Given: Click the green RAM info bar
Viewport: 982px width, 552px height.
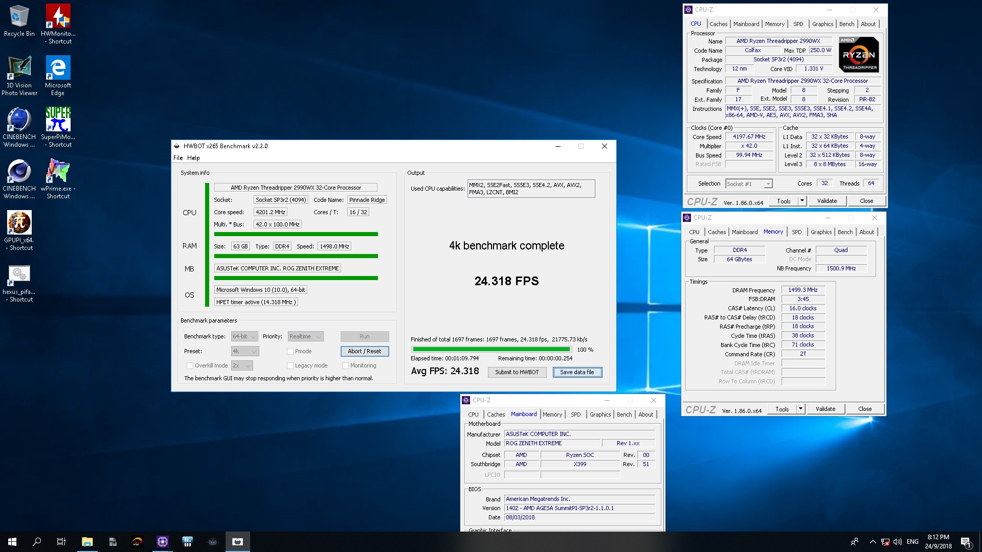Looking at the screenshot, I should coord(296,256).
